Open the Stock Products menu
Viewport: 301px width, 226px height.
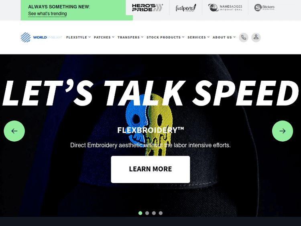coord(165,37)
